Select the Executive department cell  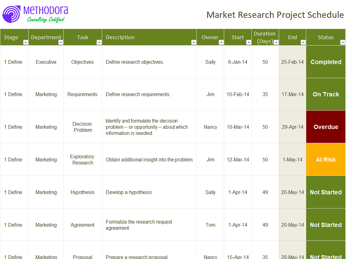tap(46, 62)
